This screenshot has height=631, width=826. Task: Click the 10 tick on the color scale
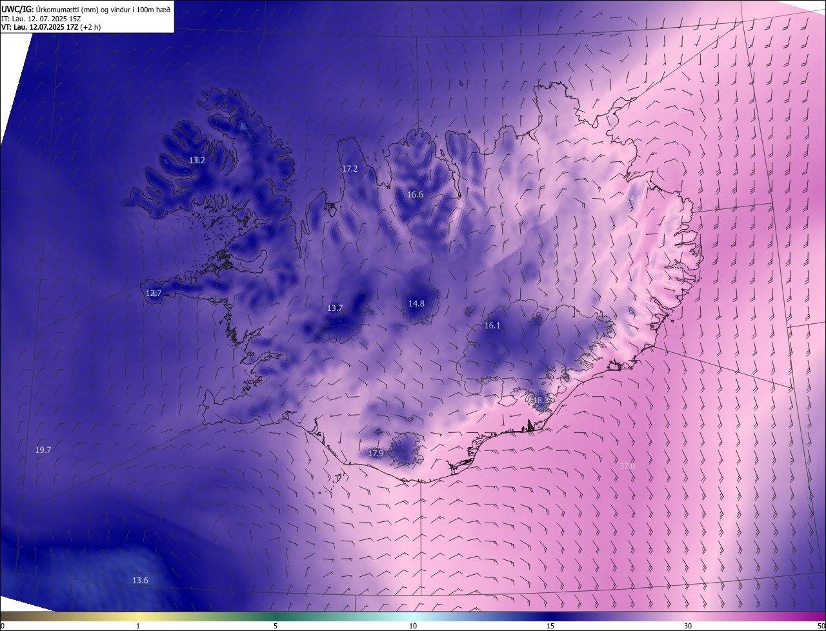pyautogui.click(x=413, y=626)
